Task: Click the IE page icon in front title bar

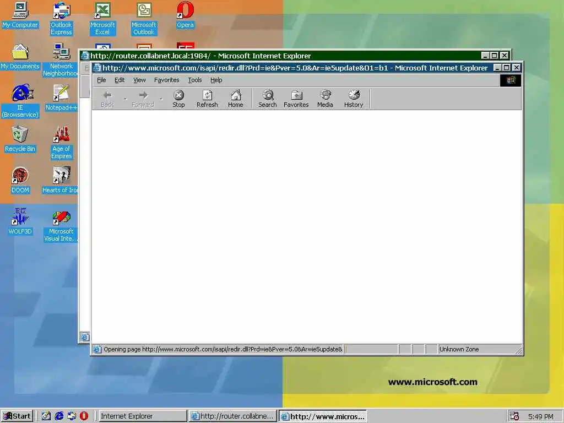Action: 97,68
